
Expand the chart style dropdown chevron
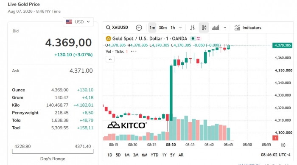[x=225, y=28]
